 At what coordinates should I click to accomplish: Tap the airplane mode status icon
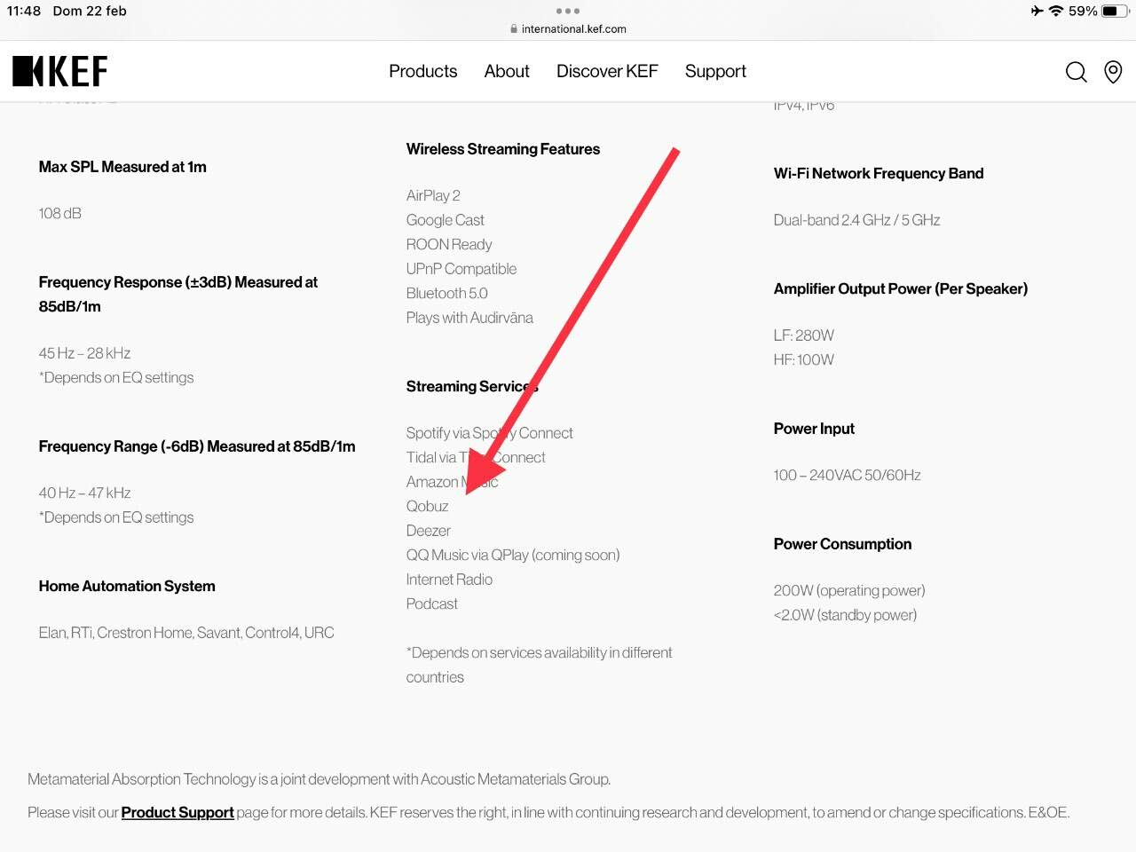tap(1037, 11)
